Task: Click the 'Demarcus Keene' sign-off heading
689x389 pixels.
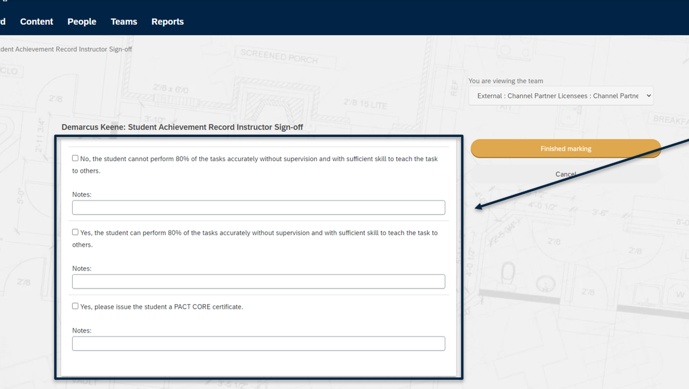Action: click(182, 127)
